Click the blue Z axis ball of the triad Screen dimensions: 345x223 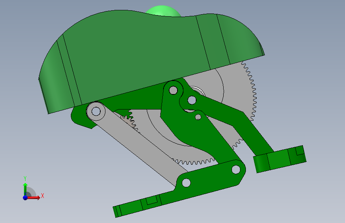25,198
